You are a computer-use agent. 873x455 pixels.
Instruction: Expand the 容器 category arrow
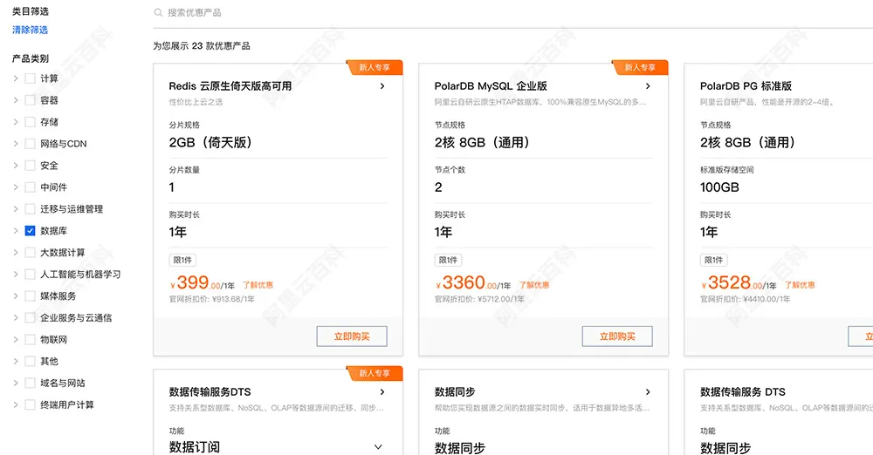pos(16,100)
